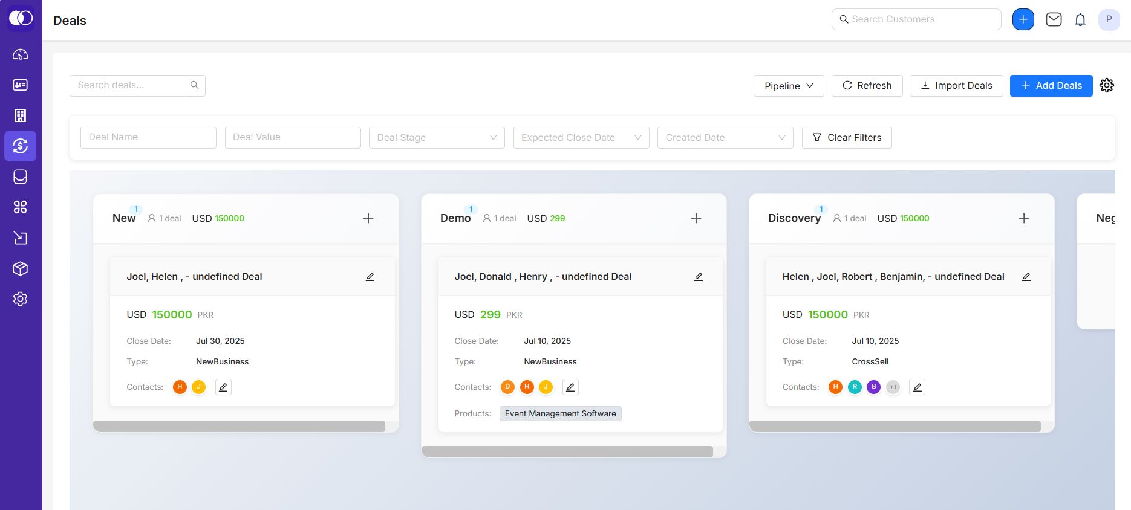Image resolution: width=1131 pixels, height=510 pixels.
Task: Click the New column horizontal scrollbar
Action: 240,426
